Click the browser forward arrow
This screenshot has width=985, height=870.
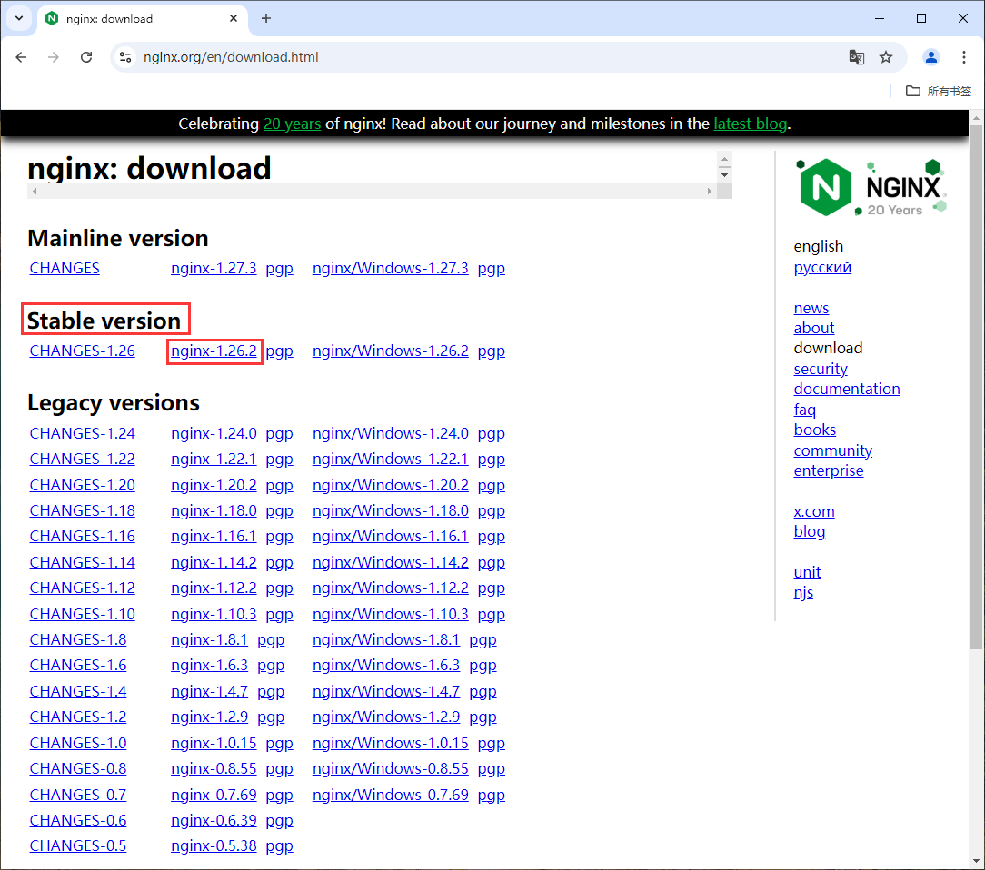[54, 57]
